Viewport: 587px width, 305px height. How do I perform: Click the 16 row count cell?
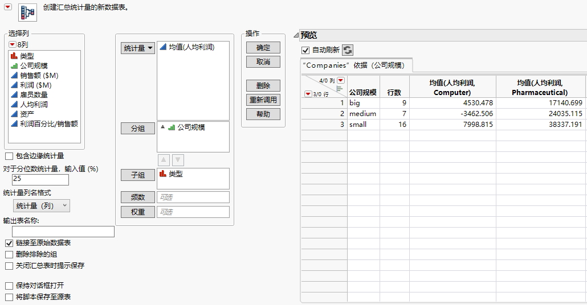point(394,125)
